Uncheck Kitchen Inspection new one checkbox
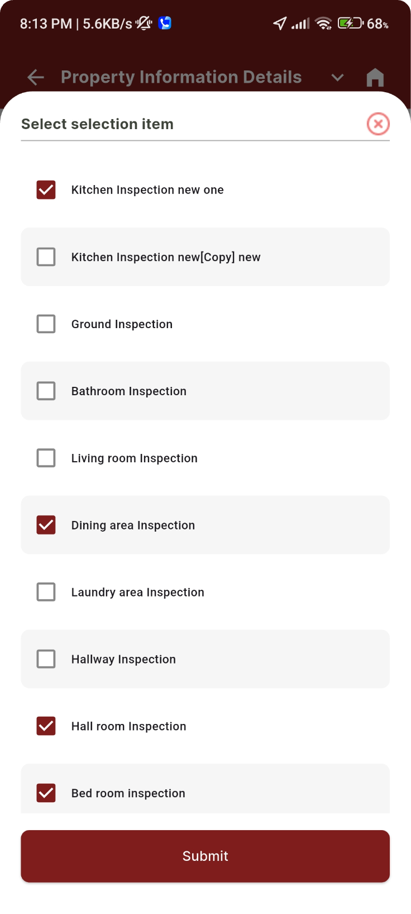Image resolution: width=411 pixels, height=914 pixels. (x=46, y=190)
